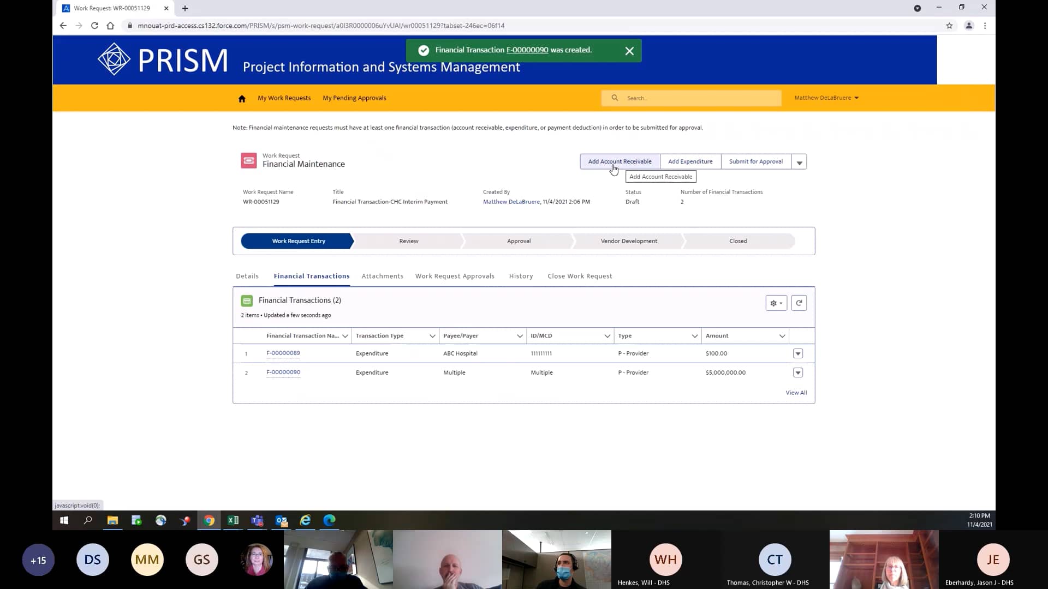Bookmark the page using the star icon

[950, 26]
